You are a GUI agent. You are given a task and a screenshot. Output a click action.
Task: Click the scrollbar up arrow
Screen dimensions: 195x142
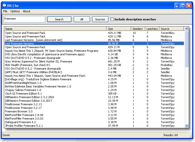(x=187, y=29)
